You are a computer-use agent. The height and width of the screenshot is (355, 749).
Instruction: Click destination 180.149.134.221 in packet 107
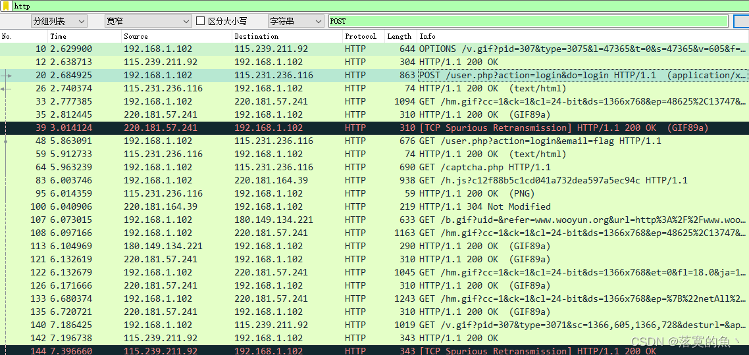pos(274,220)
